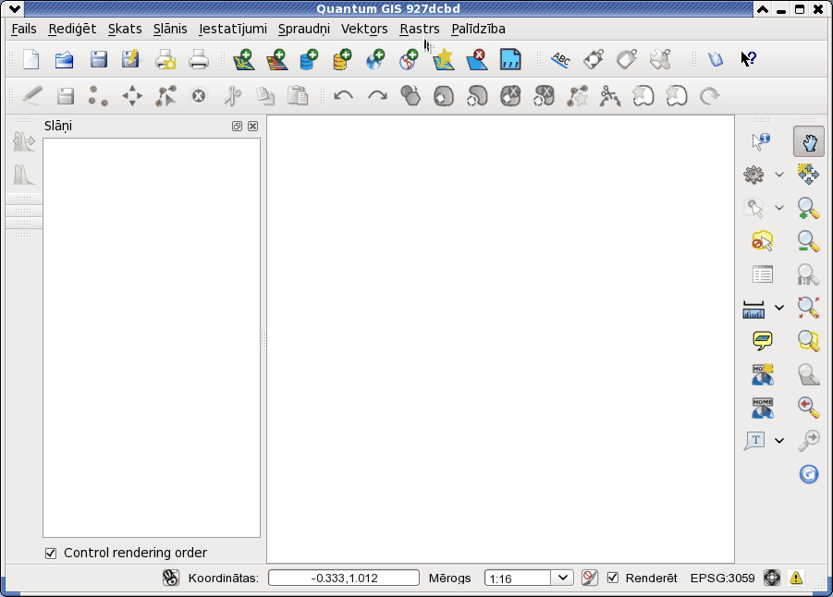
Task: Add a raster layer
Action: click(x=276, y=59)
